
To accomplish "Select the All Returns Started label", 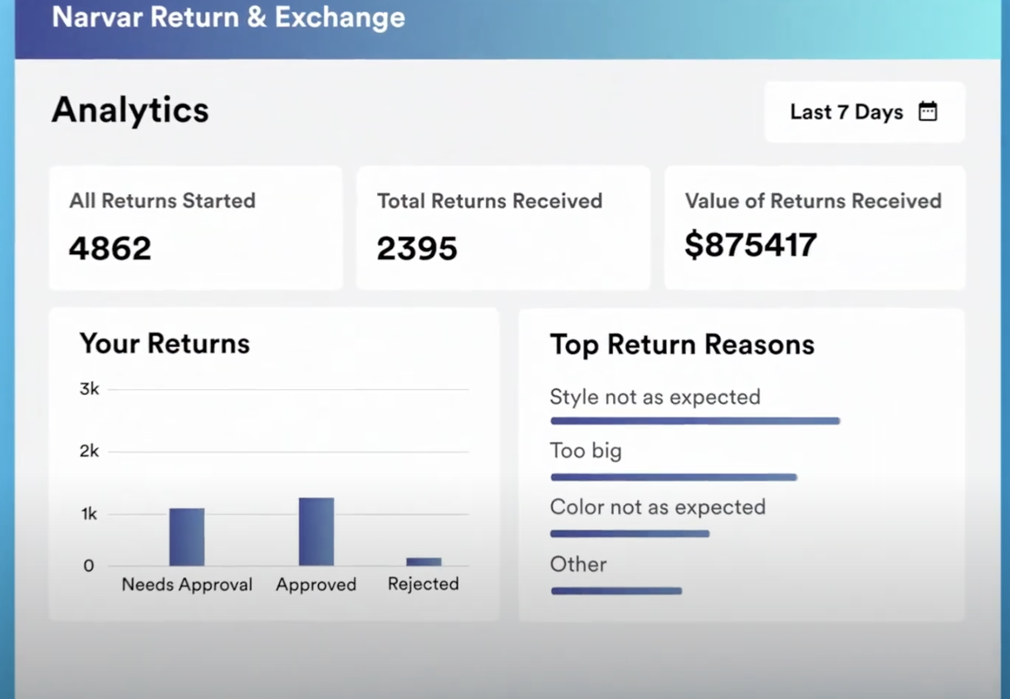I will tap(162, 200).
